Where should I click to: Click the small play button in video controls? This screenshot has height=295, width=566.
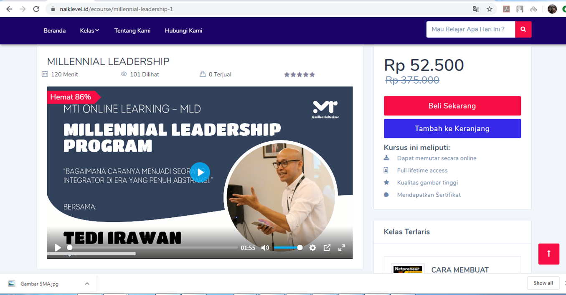tap(58, 248)
